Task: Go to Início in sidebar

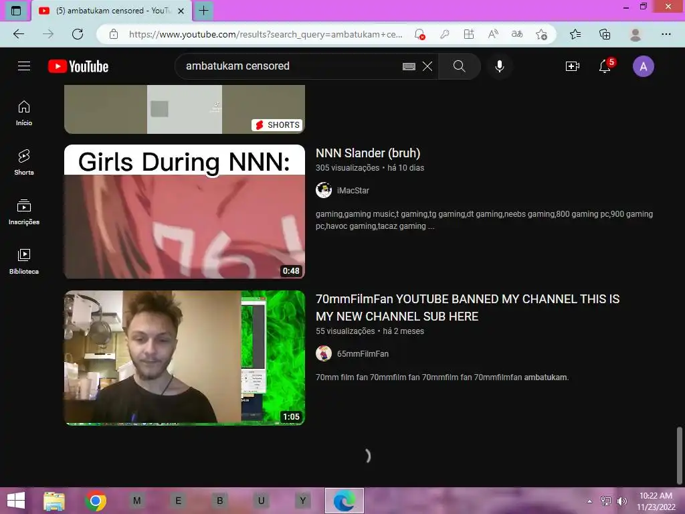Action: [24, 113]
